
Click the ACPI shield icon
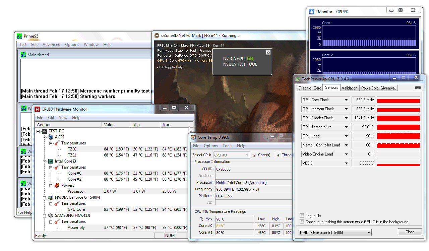(51, 137)
